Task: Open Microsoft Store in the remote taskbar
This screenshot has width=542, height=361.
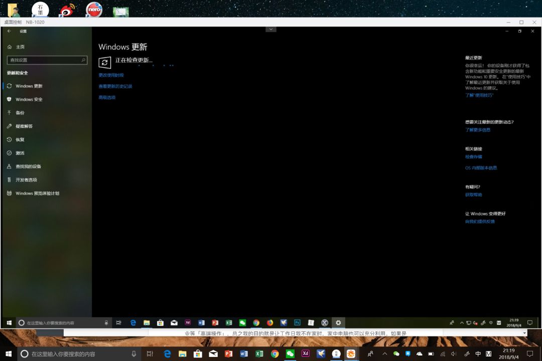Action: pos(160,323)
